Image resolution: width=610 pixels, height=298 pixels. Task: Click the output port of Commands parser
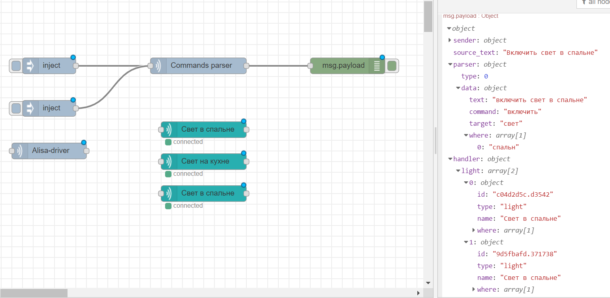point(246,66)
